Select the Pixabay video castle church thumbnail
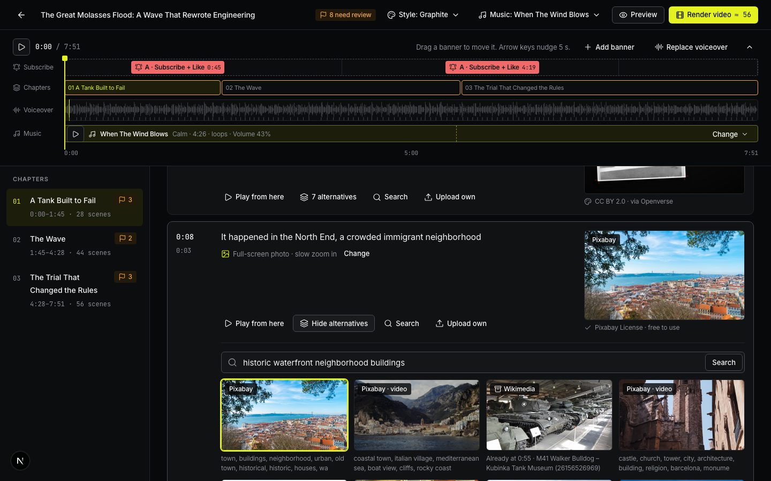Viewport: 771px width, 481px height. click(682, 415)
